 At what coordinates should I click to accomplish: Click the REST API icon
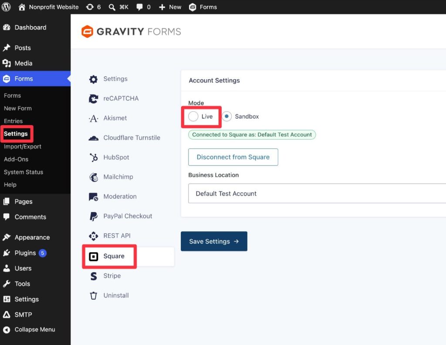(x=93, y=236)
